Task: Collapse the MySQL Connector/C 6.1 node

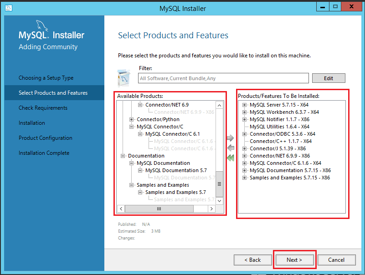Action: [x=140, y=134]
